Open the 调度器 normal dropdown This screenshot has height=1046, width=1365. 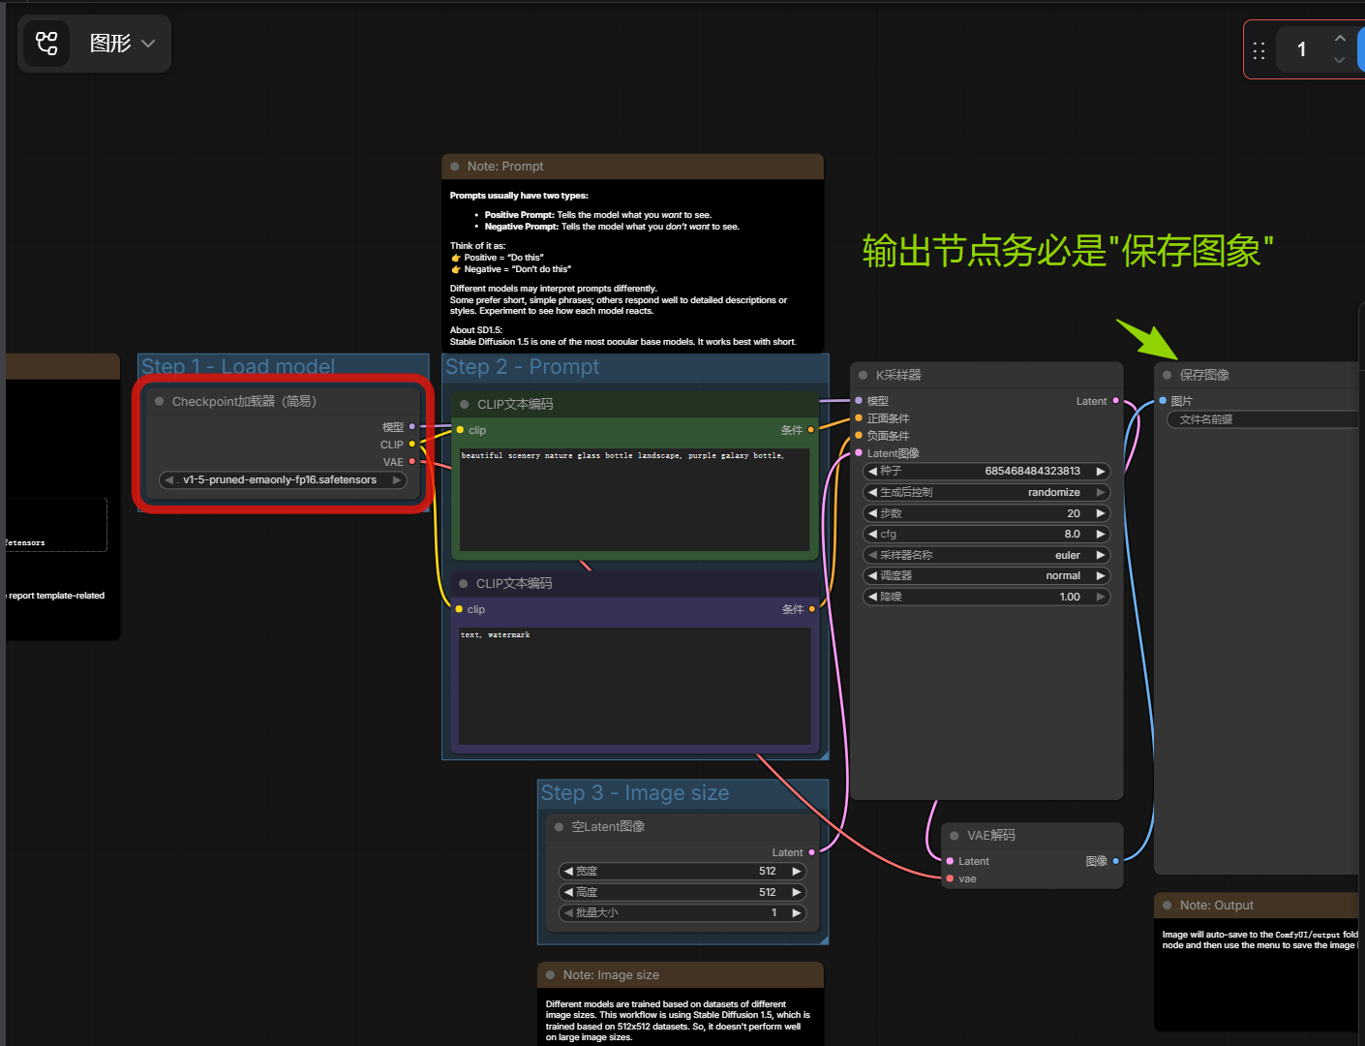pyautogui.click(x=986, y=575)
